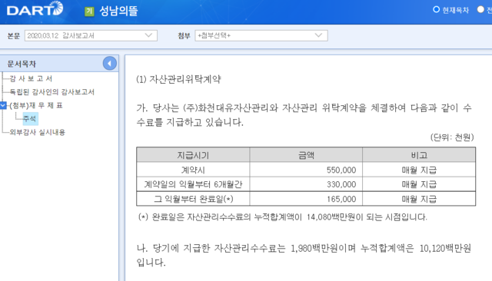Click the 계약일의 익월부터 6개월간 cell
The image size is (492, 281).
(193, 184)
